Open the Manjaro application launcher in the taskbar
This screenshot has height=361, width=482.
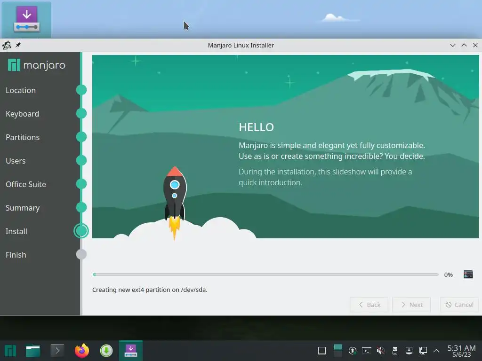click(x=10, y=351)
